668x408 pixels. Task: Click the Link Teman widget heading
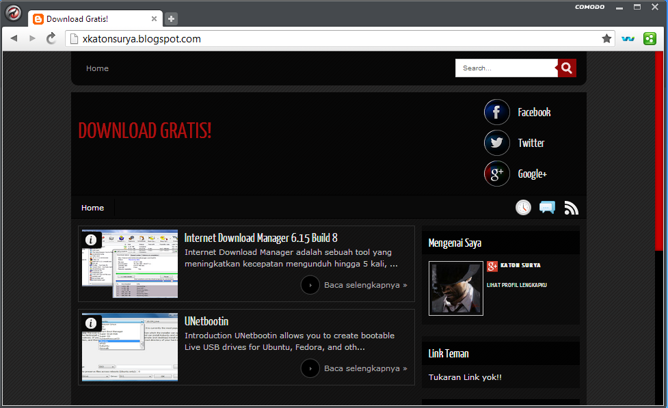click(x=449, y=353)
